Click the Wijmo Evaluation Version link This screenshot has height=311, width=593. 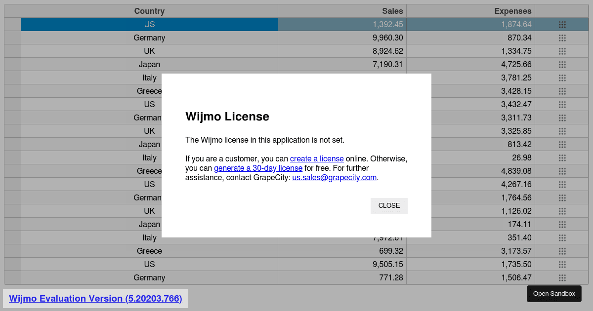pyautogui.click(x=95, y=298)
